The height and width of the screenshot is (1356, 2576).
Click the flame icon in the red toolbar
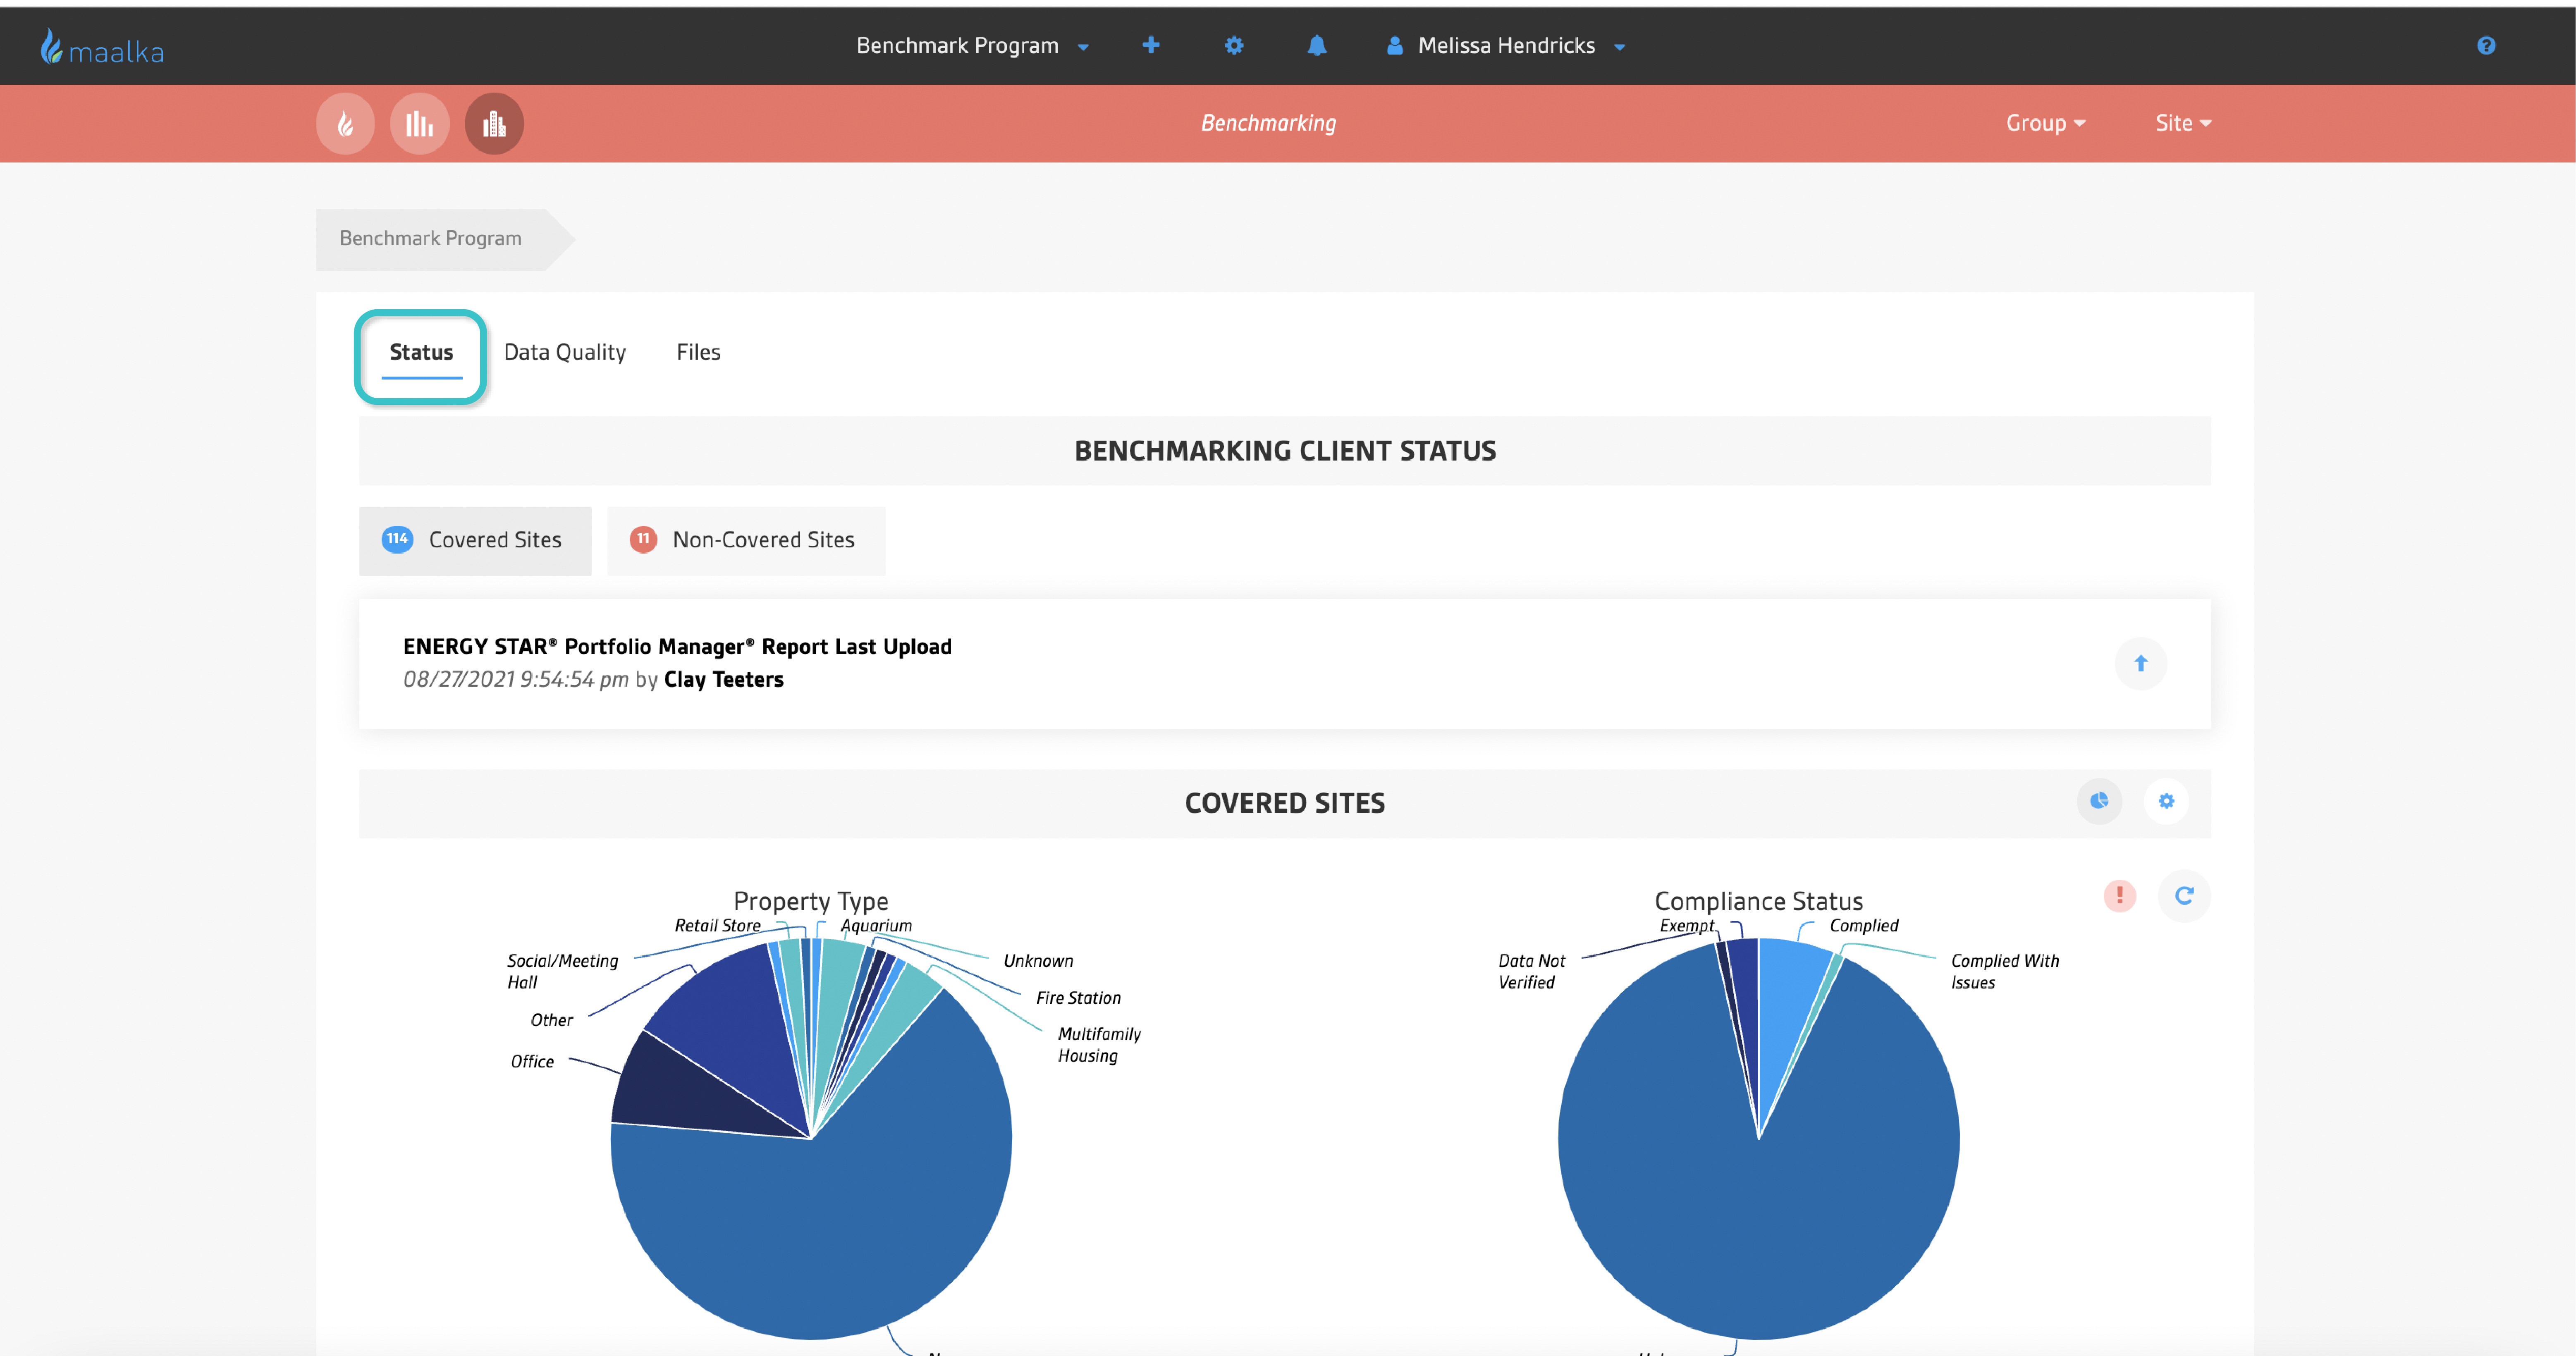(x=345, y=123)
